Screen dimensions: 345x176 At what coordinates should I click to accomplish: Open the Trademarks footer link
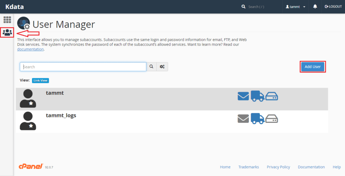249,167
